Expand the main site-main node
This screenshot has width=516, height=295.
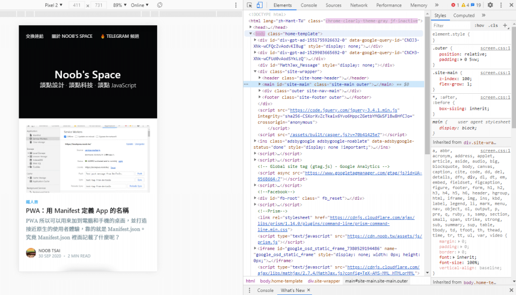pyautogui.click(x=260, y=84)
